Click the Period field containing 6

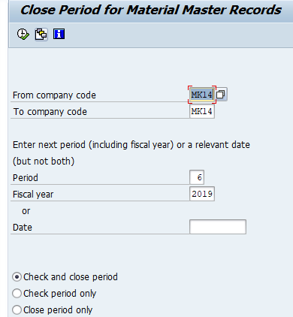coord(197,177)
